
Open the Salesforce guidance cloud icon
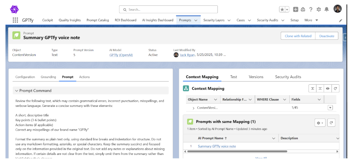(303, 9)
